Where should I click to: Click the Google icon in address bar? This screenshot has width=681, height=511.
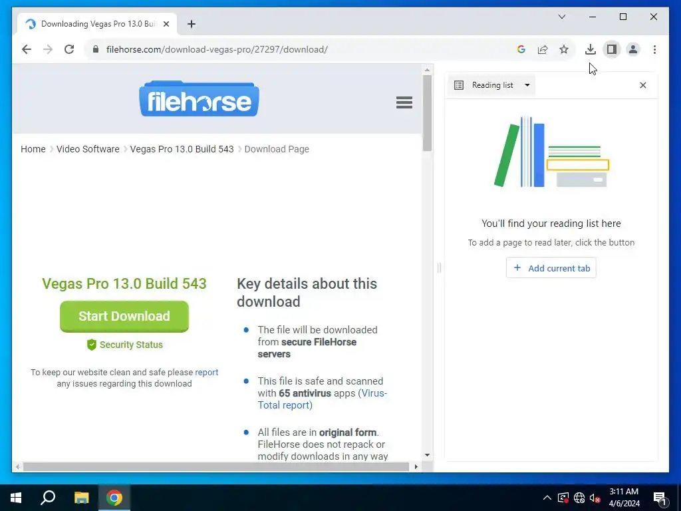521,49
